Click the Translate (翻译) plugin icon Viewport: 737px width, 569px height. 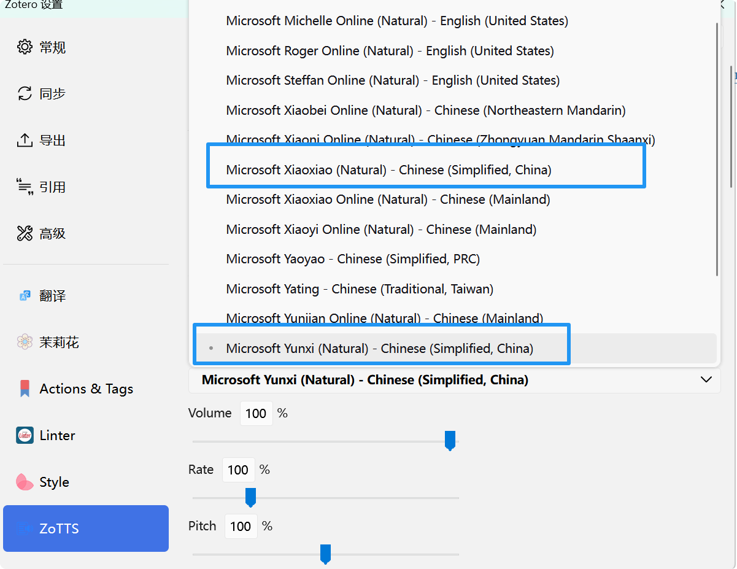(25, 296)
